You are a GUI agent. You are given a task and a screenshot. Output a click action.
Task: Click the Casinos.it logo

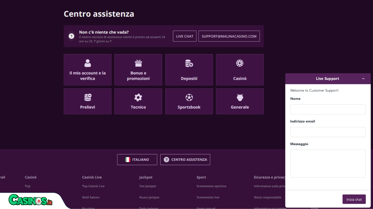point(31,200)
